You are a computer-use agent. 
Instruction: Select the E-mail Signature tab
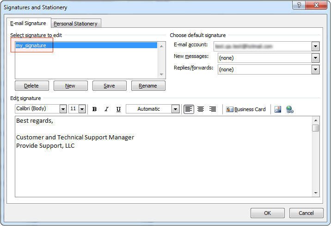click(28, 23)
